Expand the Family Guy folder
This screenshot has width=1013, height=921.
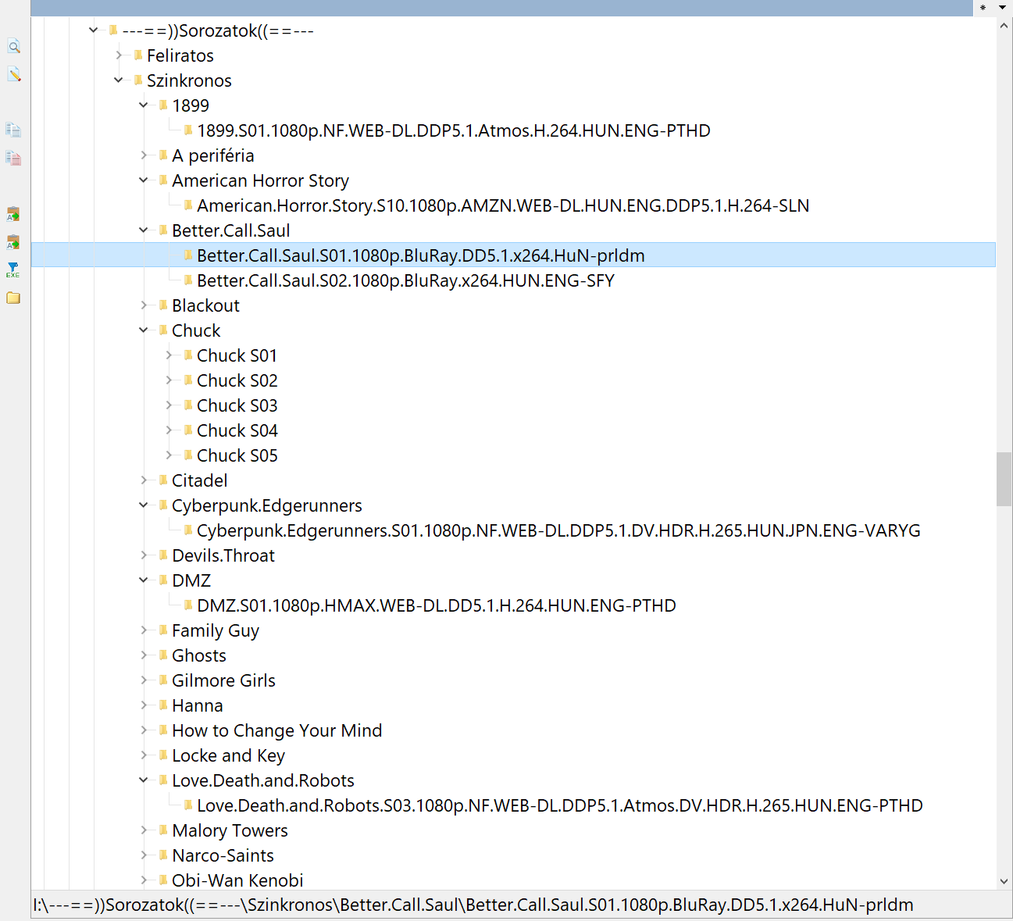144,630
